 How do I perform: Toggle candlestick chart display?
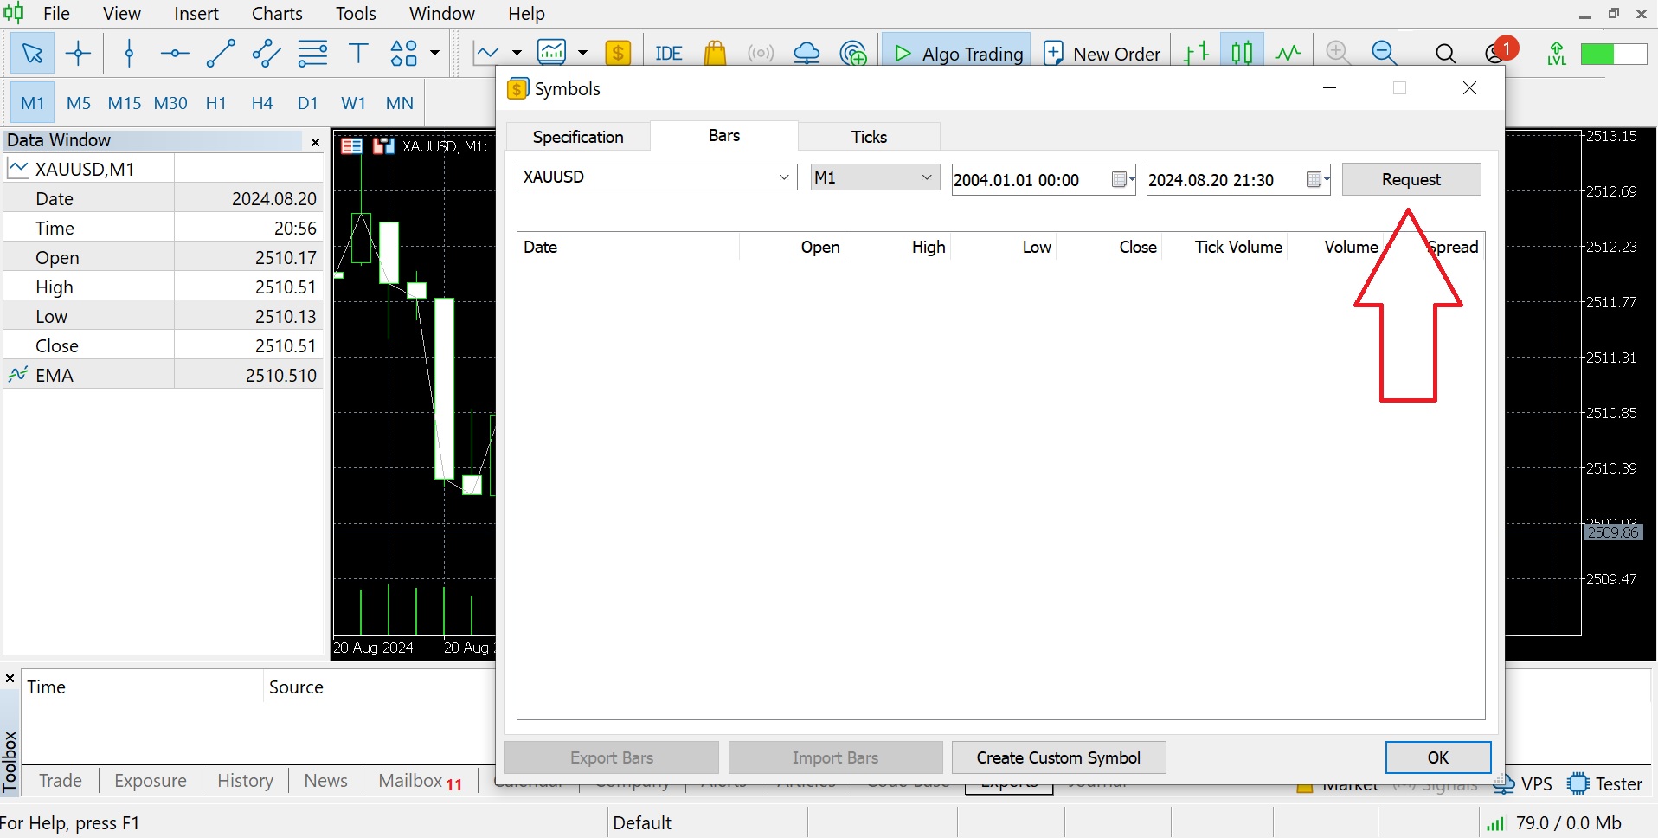click(1242, 53)
